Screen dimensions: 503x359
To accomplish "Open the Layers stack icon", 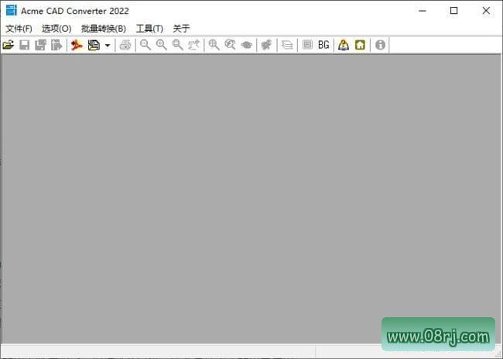I will click(x=287, y=45).
